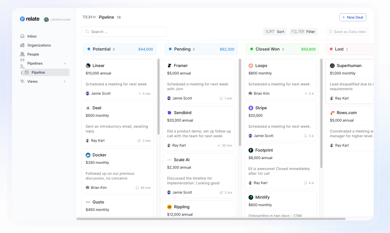This screenshot has height=233, width=390.
Task: Go to People in sidebar
Action: [x=33, y=54]
